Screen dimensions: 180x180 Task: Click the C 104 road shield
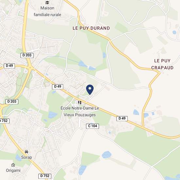[x=93, y=126]
